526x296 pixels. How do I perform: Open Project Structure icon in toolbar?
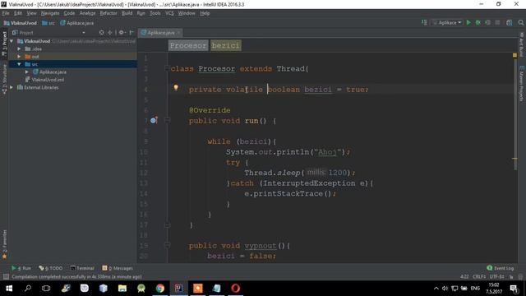click(510, 22)
